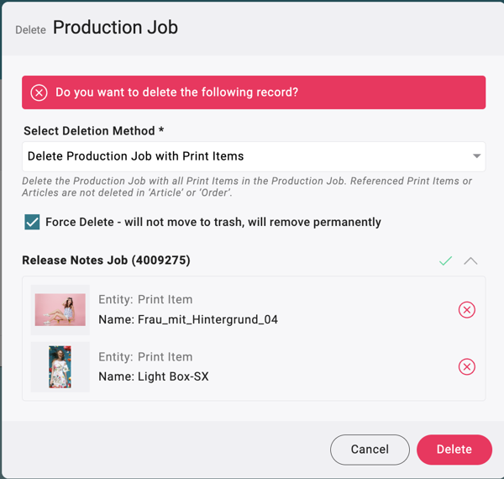The width and height of the screenshot is (504, 479).
Task: Remove the Light Box-SX print item
Action: click(x=466, y=367)
